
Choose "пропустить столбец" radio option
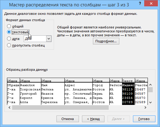pos(9,45)
